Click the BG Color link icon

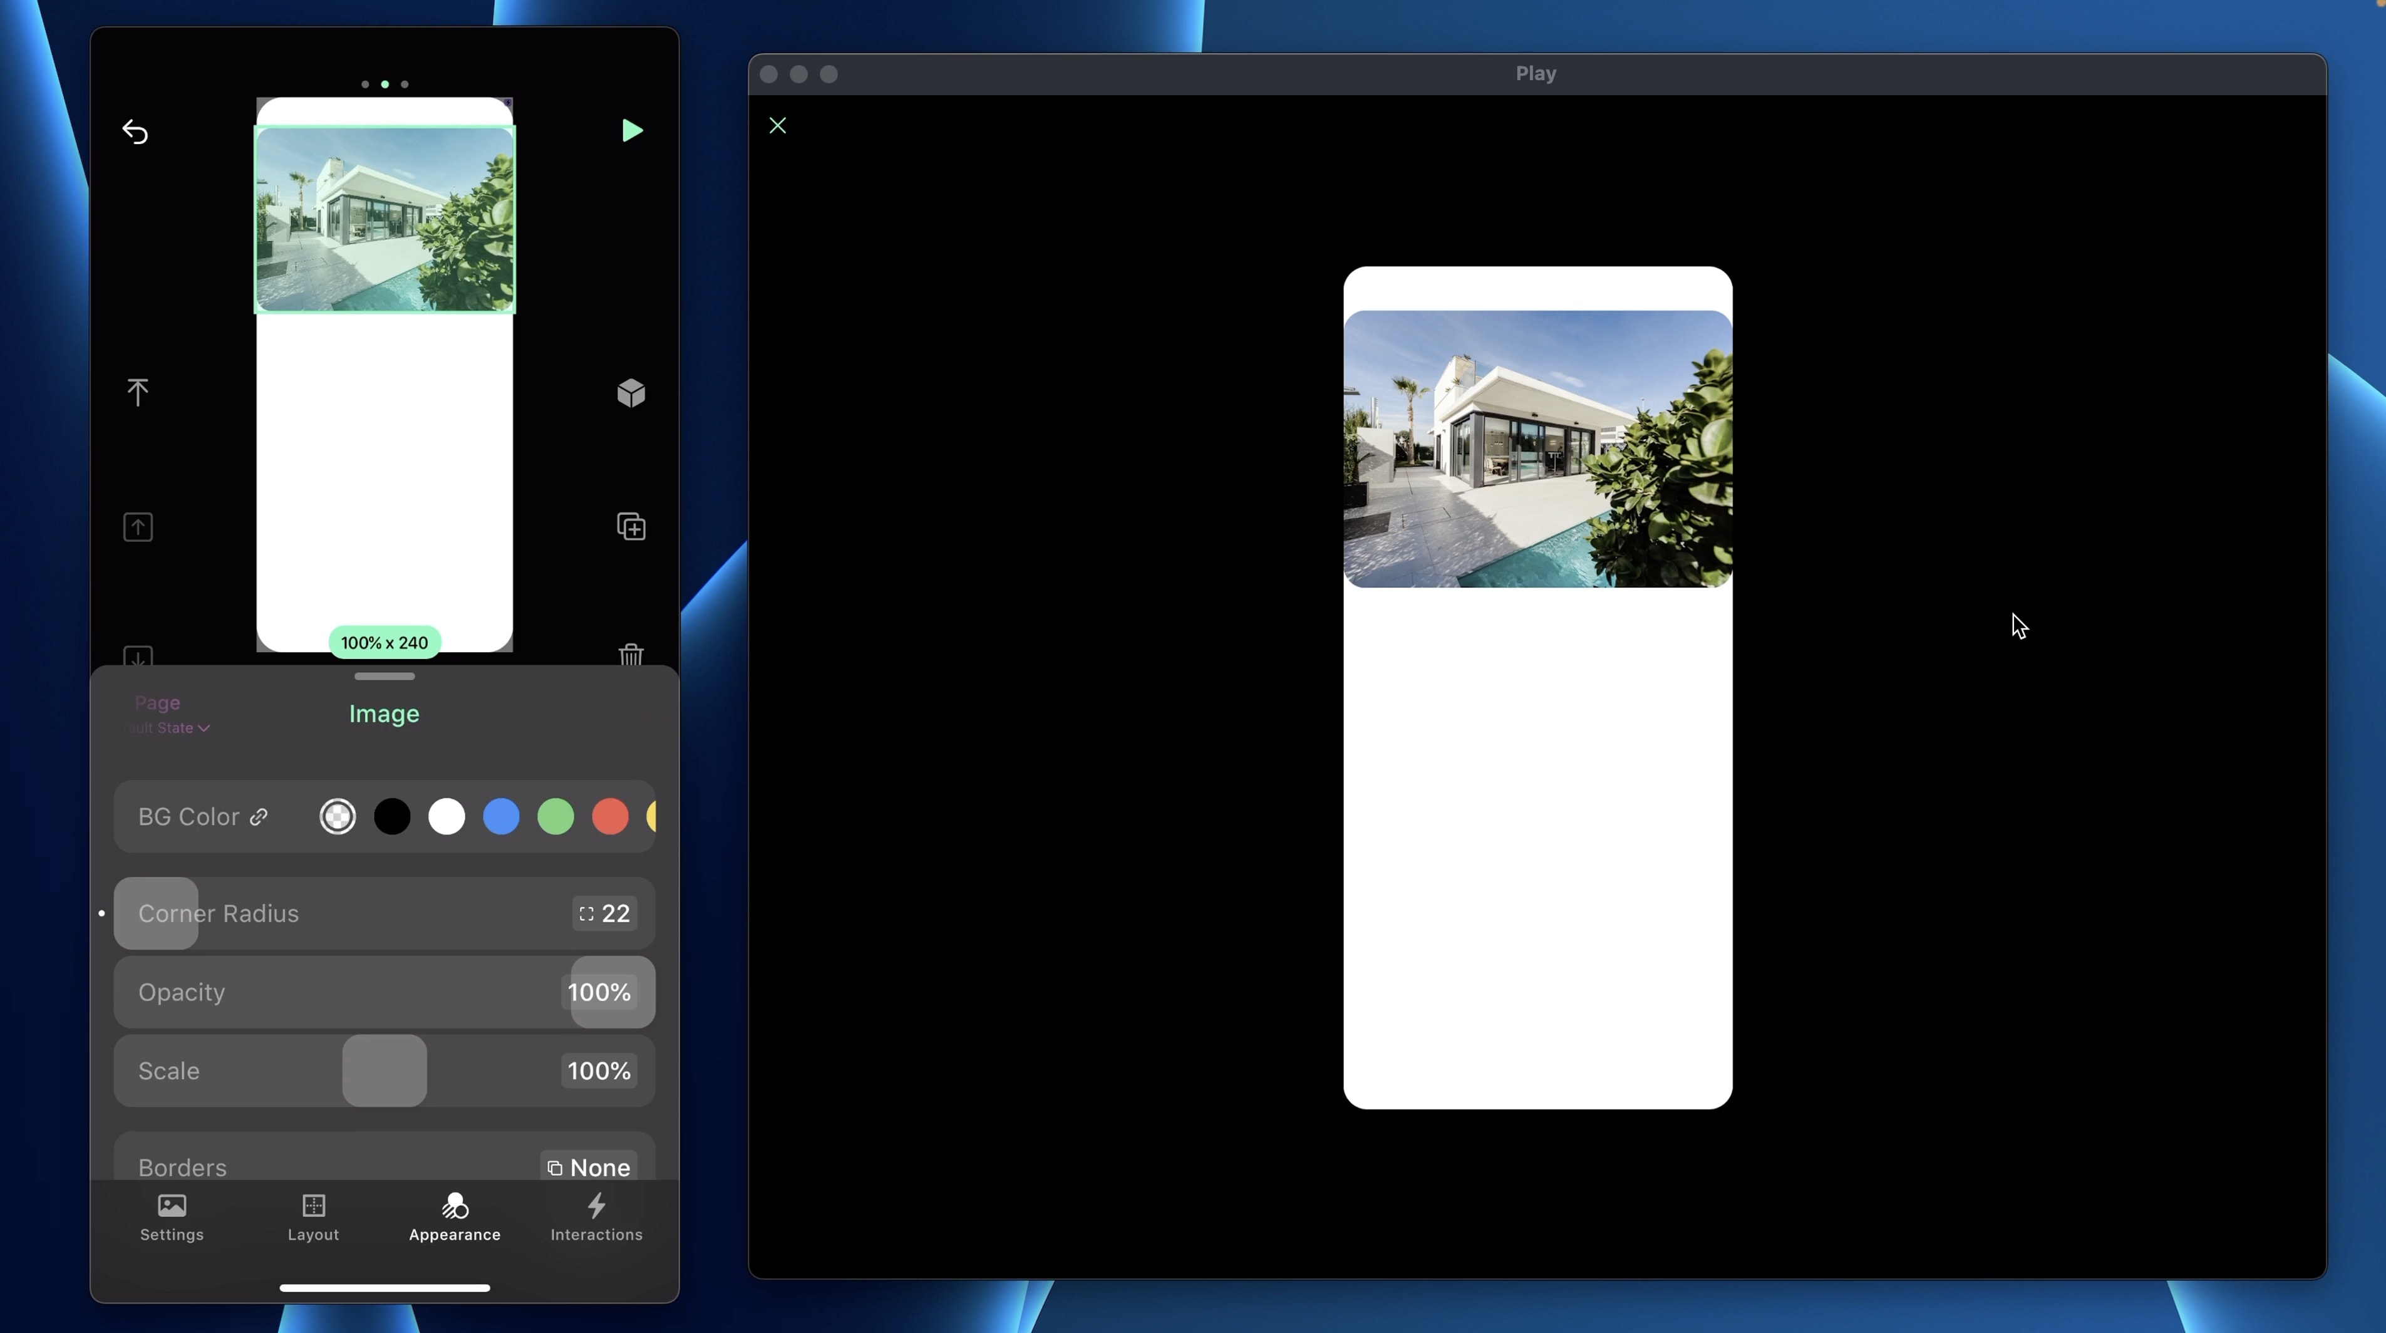tap(259, 816)
